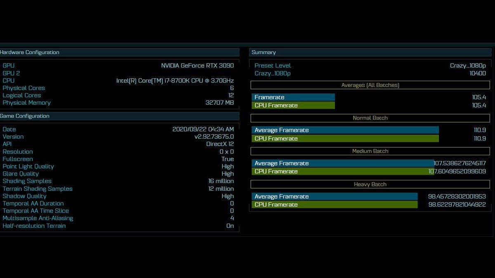Image resolution: width=495 pixels, height=278 pixels.
Task: Adjust the Multisample Anti-Aliasing value
Action: (x=38, y=218)
